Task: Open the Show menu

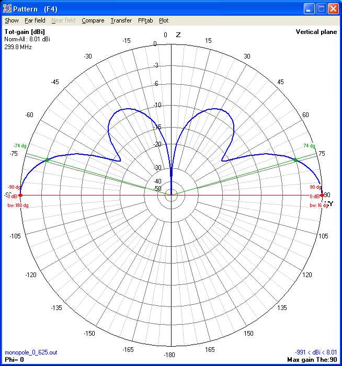Action: tap(12, 20)
